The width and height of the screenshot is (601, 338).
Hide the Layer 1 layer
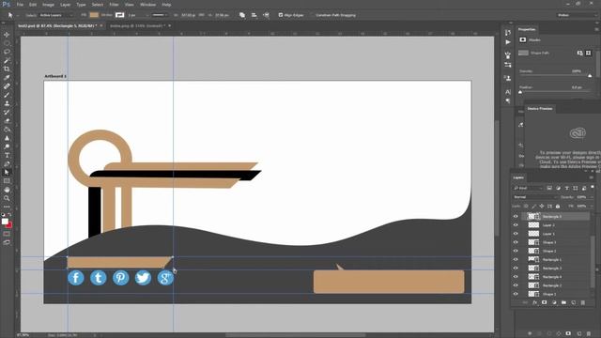(x=516, y=234)
